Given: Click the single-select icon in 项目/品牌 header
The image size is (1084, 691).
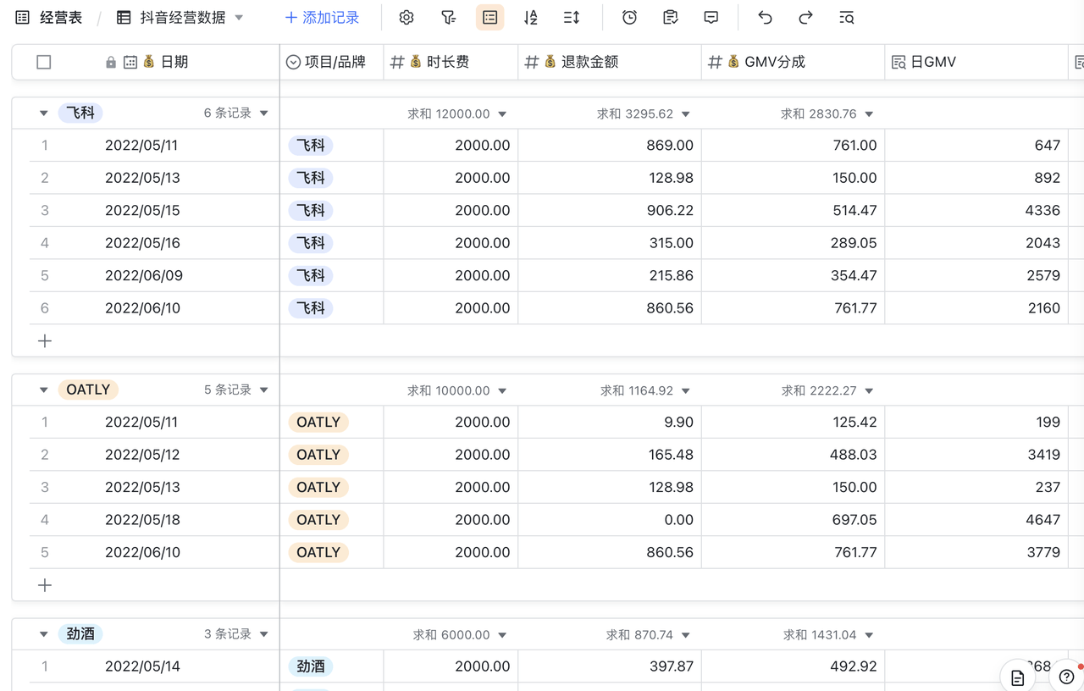Looking at the screenshot, I should (293, 63).
